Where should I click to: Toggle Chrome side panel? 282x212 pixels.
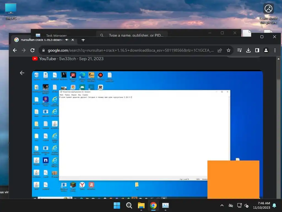(x=257, y=50)
